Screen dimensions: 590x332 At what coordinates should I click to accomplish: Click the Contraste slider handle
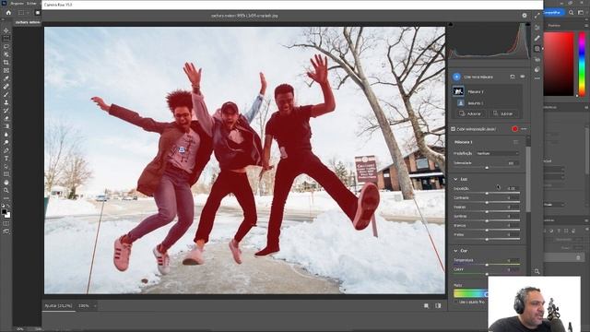pyautogui.click(x=487, y=203)
